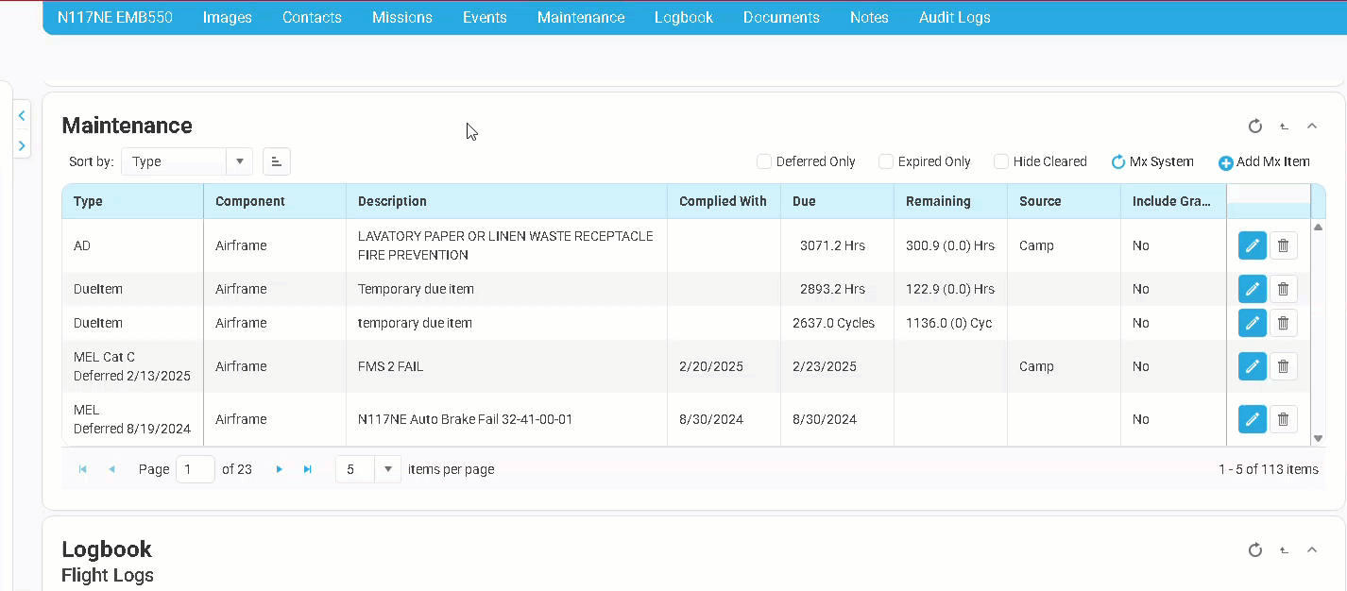
Task: Enable the Deferred Only checkbox
Action: click(764, 161)
